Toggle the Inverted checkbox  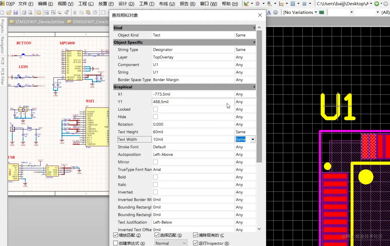[155, 192]
